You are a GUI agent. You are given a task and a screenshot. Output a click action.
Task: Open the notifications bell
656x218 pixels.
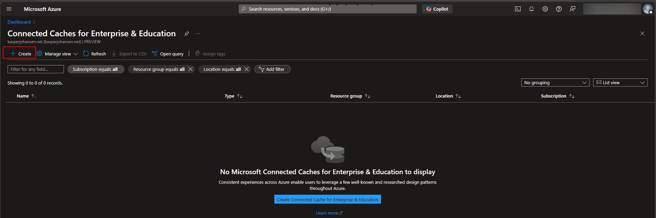coord(532,9)
